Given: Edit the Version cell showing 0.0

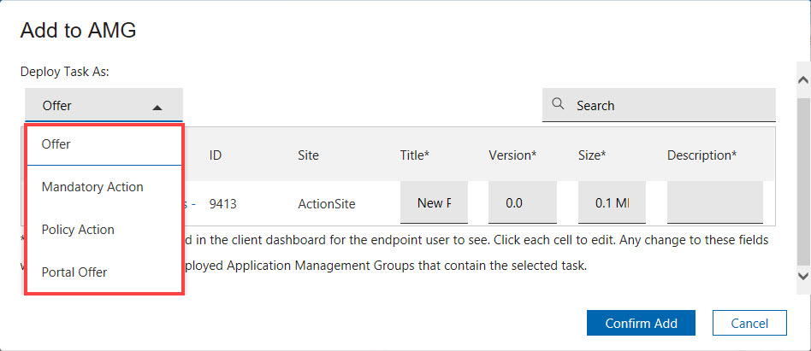Looking at the screenshot, I should point(522,203).
